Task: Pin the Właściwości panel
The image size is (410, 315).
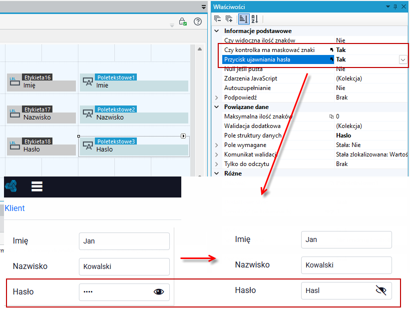Action: 396,7
